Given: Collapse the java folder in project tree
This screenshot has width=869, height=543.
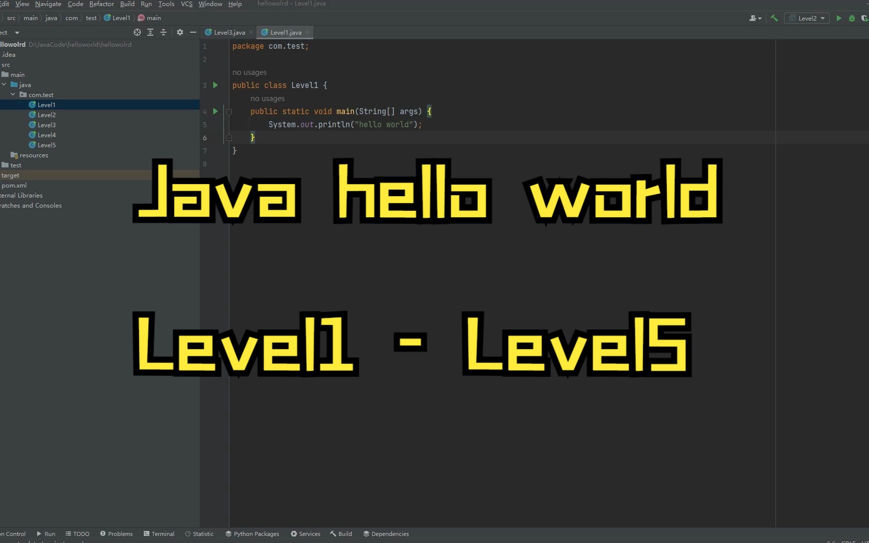Looking at the screenshot, I should coord(4,84).
